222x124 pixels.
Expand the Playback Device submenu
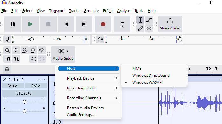(88, 78)
